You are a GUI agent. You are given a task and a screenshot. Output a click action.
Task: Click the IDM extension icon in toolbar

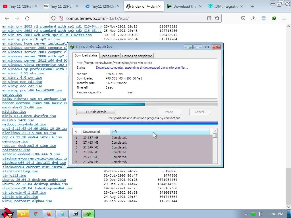coord(274,18)
